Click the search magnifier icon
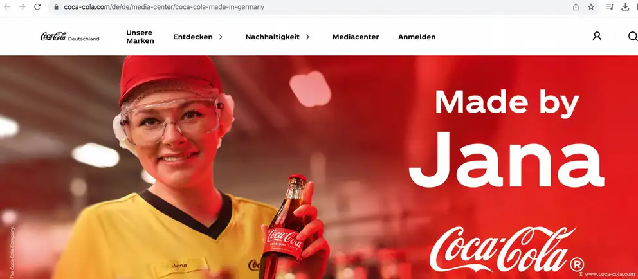Screen dimensions: 638x279 [x=633, y=37]
